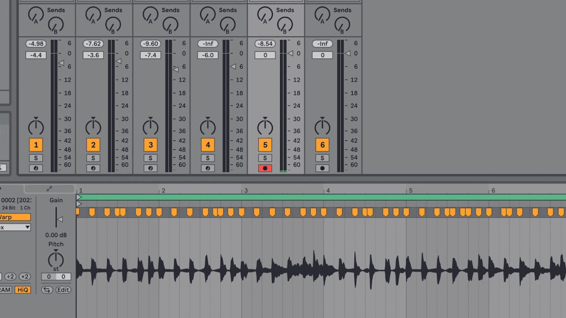Toggle track 2 activator button

(93, 145)
